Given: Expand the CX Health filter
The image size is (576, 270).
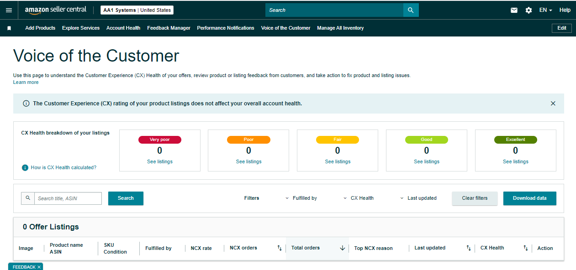Looking at the screenshot, I should [x=359, y=198].
